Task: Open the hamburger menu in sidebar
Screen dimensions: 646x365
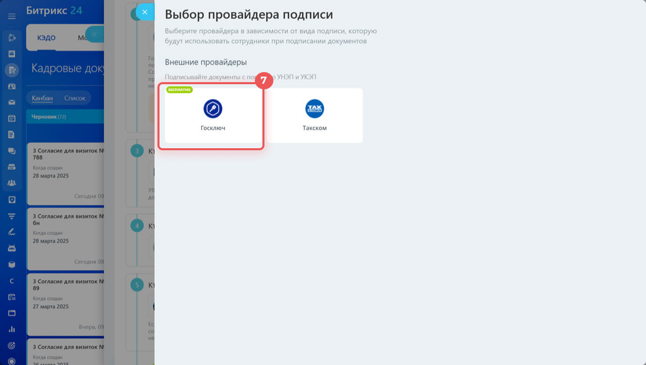Action: click(12, 16)
